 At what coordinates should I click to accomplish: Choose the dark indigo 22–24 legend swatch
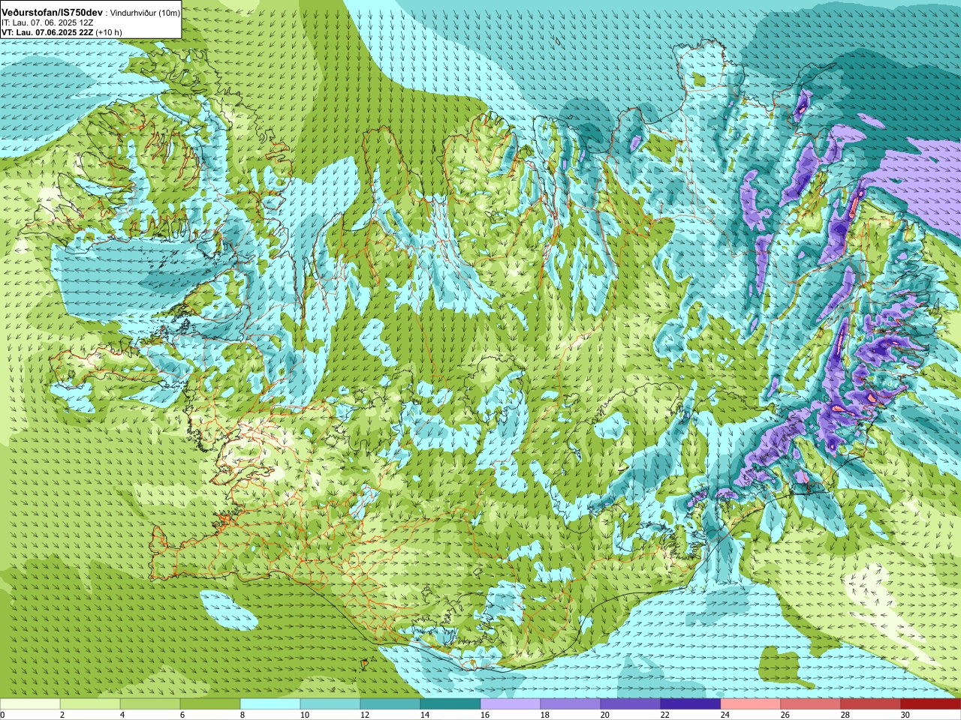691,704
